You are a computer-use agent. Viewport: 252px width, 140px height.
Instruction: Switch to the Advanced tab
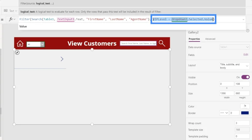click(210, 39)
